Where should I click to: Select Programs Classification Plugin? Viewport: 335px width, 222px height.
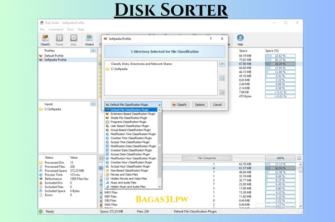[131, 122]
